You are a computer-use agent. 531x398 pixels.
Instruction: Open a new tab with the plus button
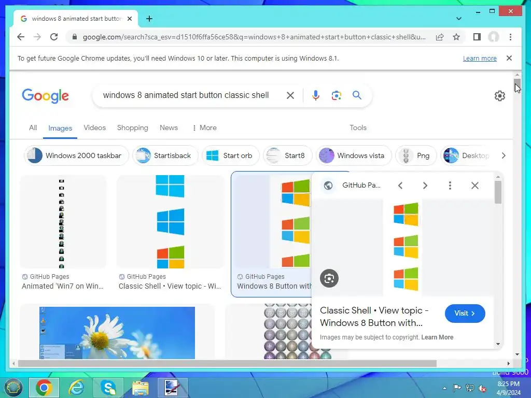pyautogui.click(x=149, y=19)
